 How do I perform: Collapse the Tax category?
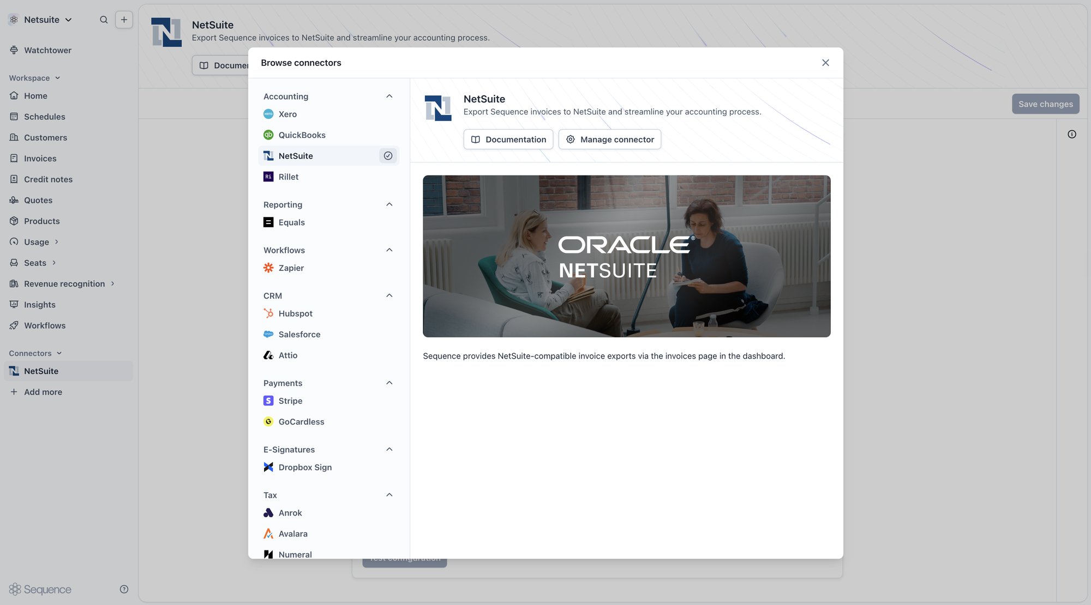click(389, 495)
